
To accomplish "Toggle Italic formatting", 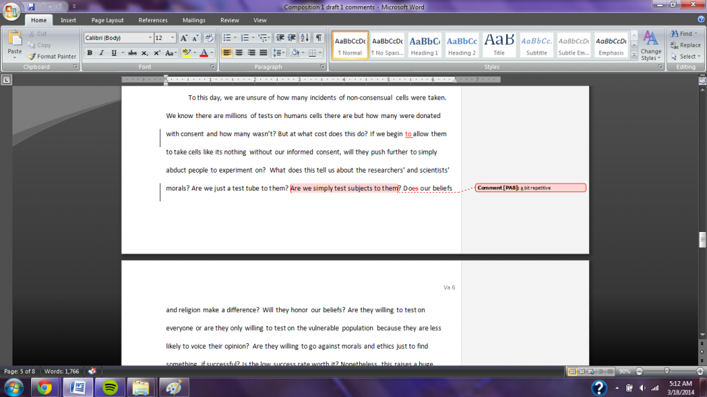I will tap(101, 53).
